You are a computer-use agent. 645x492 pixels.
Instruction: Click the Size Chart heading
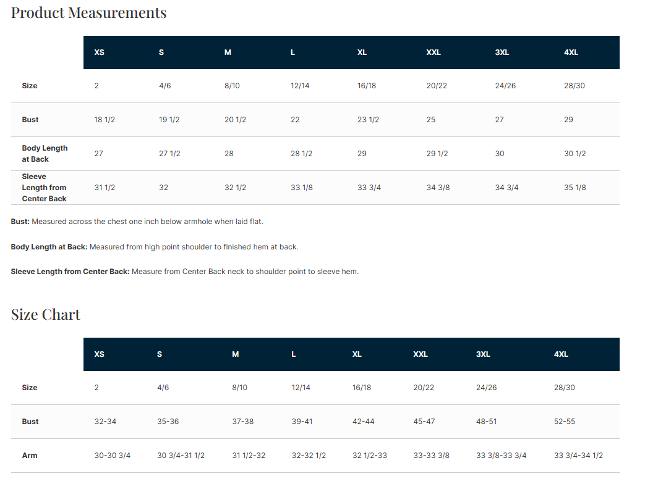(46, 314)
